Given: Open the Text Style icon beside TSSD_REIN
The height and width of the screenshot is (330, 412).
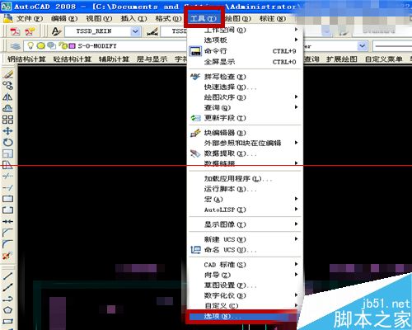Looking at the screenshot, I should click(x=56, y=31).
